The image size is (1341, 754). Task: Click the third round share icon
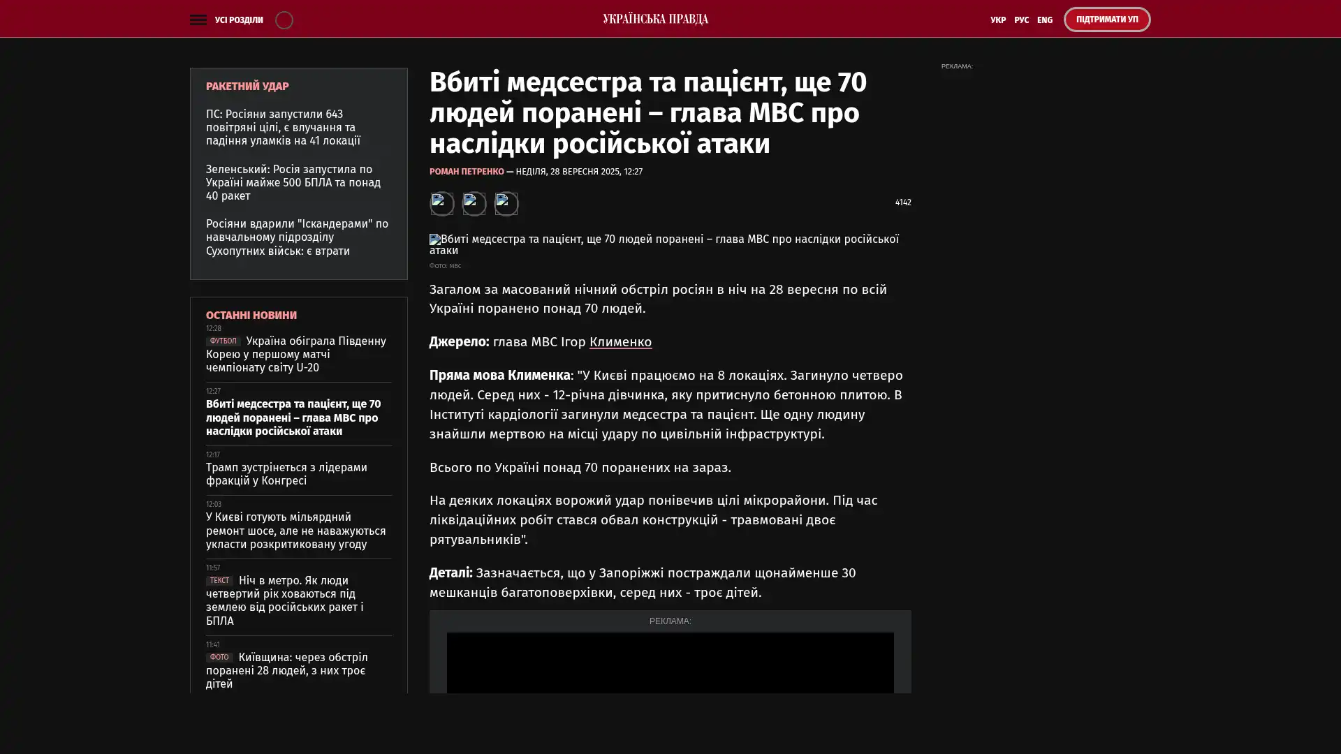506,203
